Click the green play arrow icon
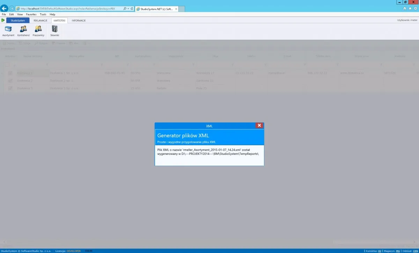This screenshot has width=419, height=253. (3, 20)
